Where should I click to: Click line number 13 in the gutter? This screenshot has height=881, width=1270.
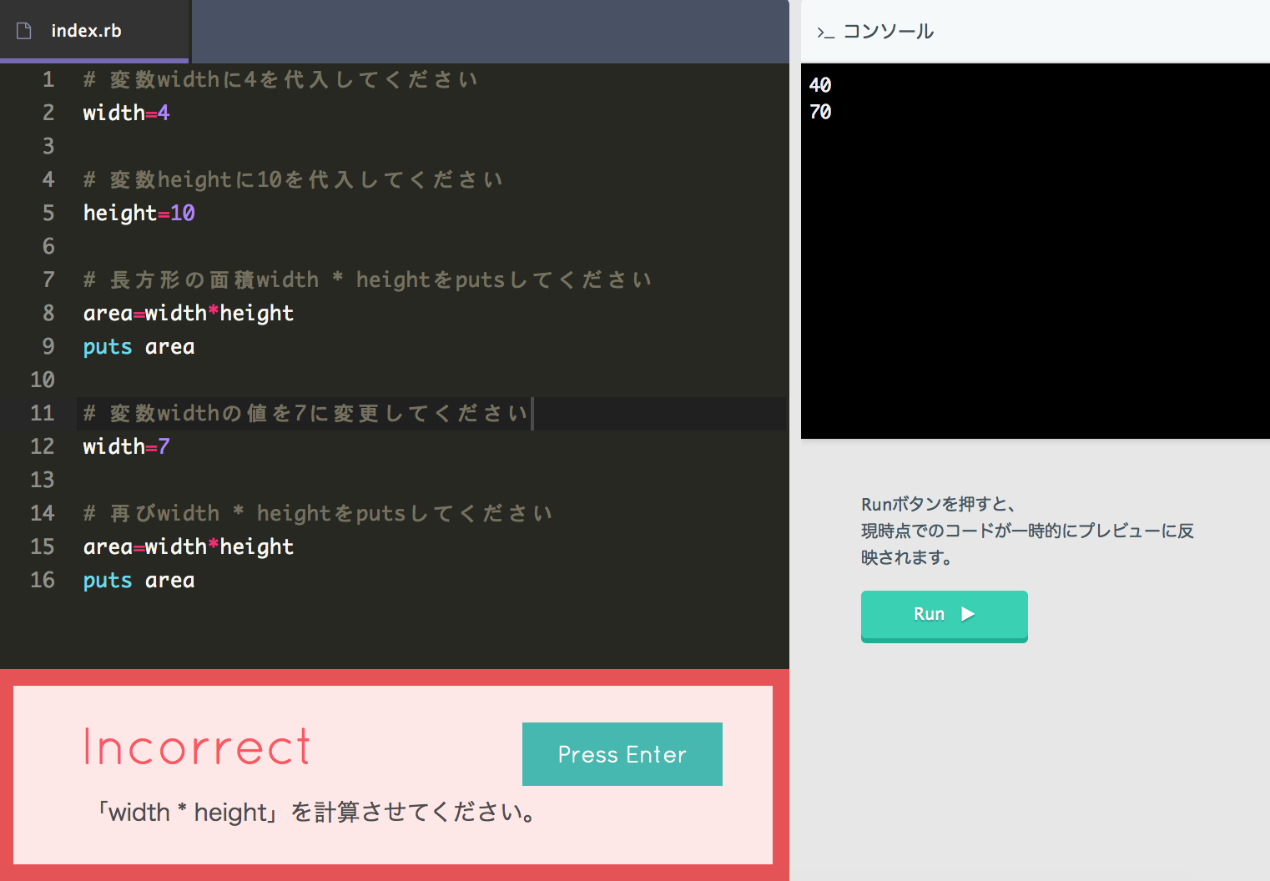click(x=43, y=480)
